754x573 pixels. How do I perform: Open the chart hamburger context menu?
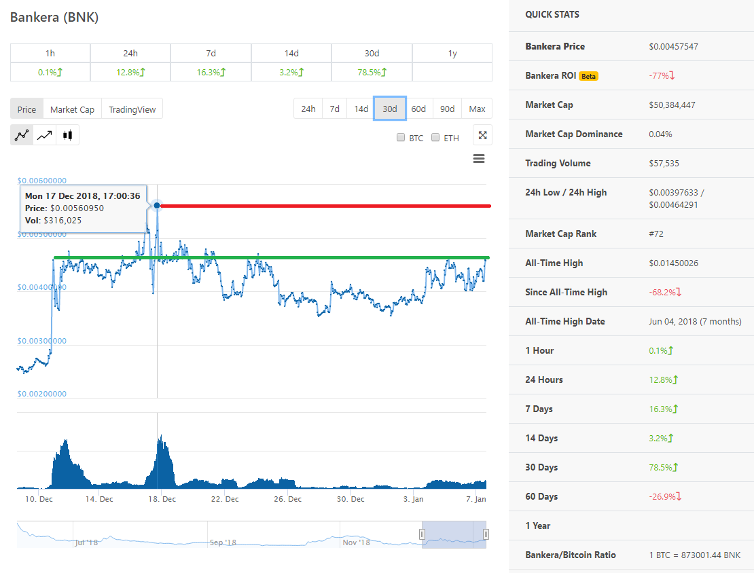(478, 159)
